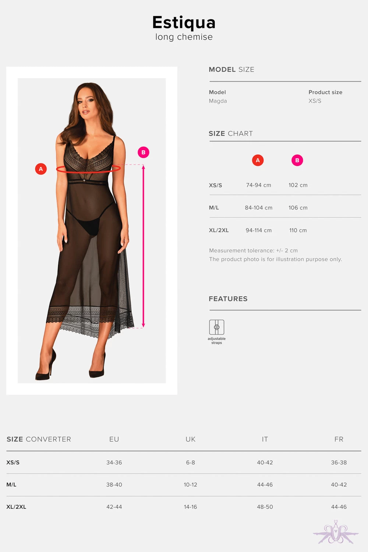Screen dimensions: 368x552
Task: Click the red A badge in size chart
Action: tap(258, 160)
